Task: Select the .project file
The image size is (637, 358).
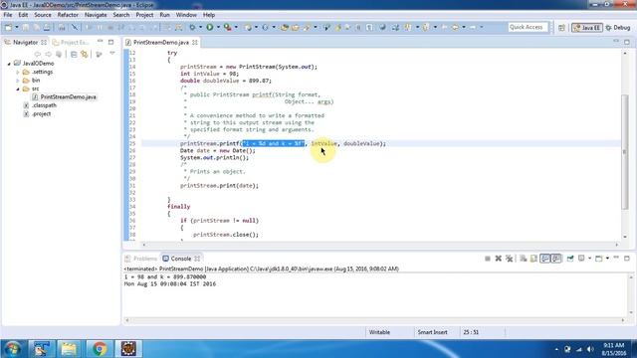Action: coord(41,114)
